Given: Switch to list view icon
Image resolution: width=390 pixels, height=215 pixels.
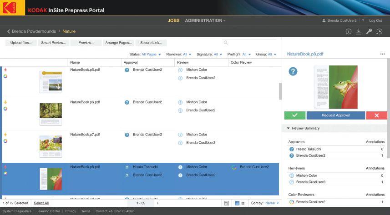Looking at the screenshot, I should 237,203.
